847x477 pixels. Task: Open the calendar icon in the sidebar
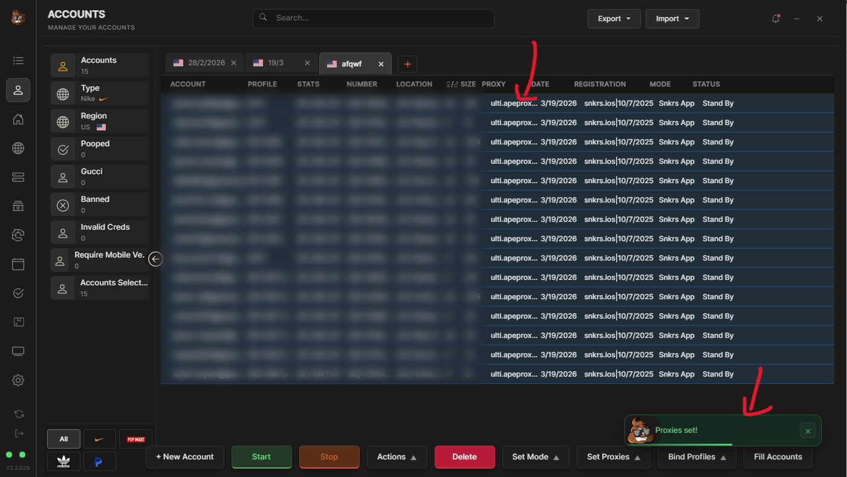(18, 264)
